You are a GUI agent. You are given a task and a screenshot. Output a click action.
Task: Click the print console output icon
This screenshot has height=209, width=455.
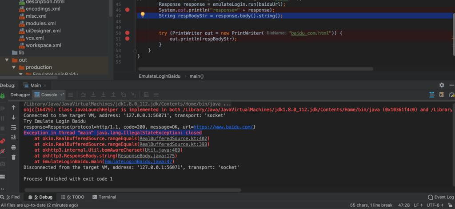13,148
